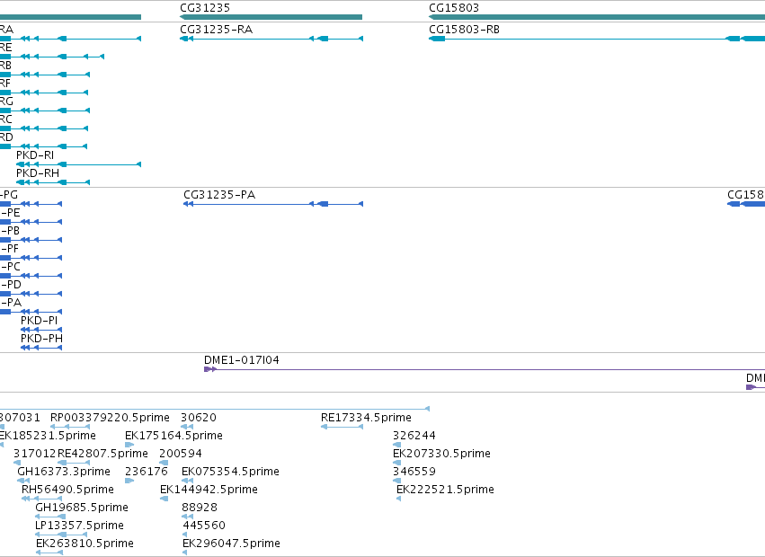This screenshot has height=557, width=765.
Task: Click the PKD-PH CDS glyph
Action: [x=41, y=348]
